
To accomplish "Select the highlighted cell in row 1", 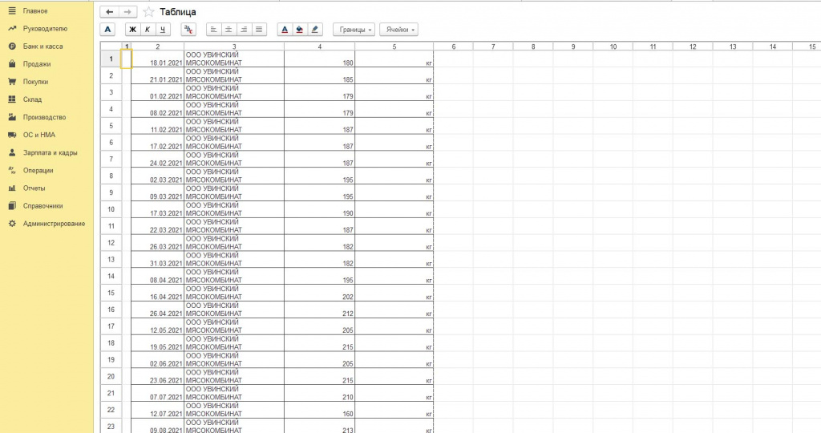I will coord(127,59).
